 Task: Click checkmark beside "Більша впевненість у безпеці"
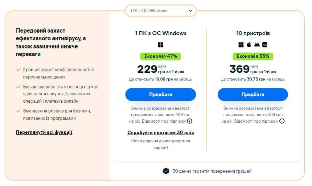[x=18, y=87]
